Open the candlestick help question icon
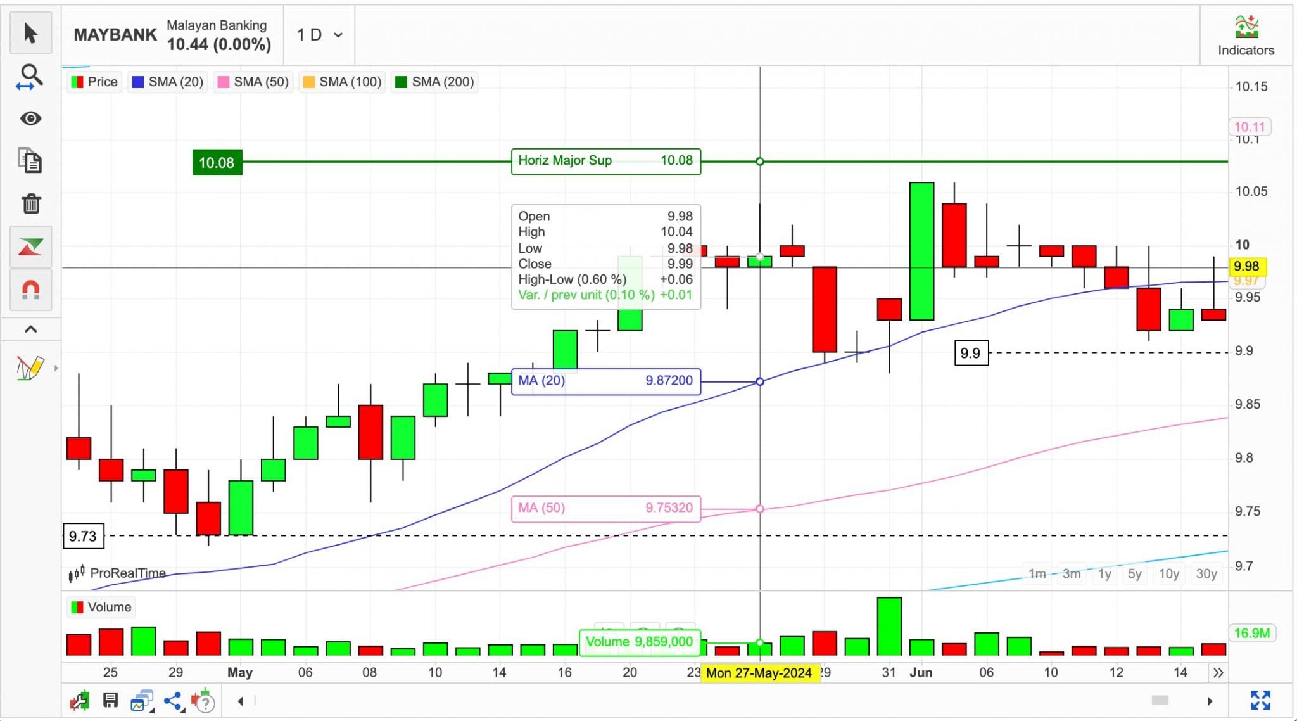This screenshot has height=721, width=1297. [203, 701]
